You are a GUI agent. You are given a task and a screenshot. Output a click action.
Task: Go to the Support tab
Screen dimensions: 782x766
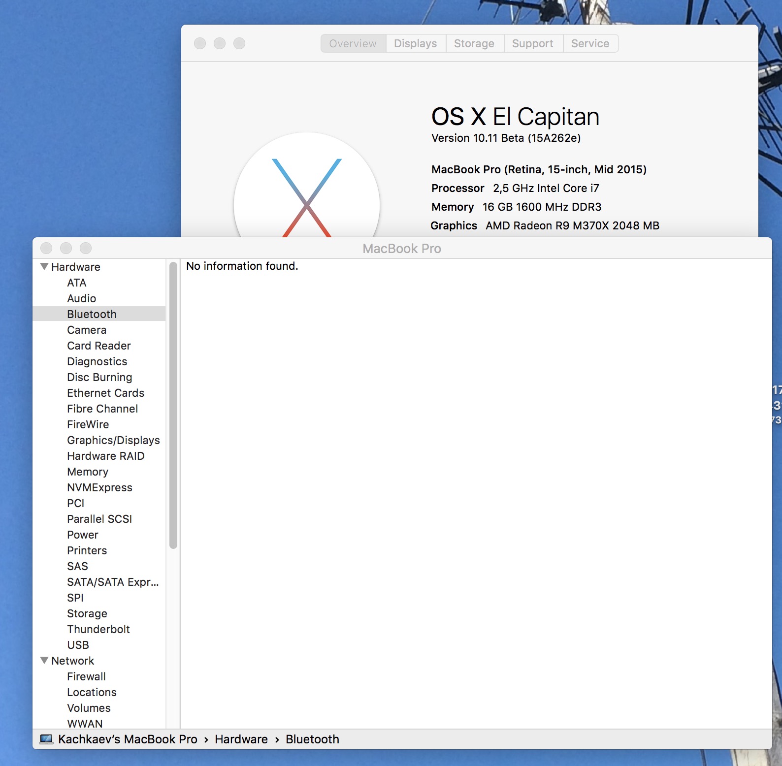coord(533,43)
